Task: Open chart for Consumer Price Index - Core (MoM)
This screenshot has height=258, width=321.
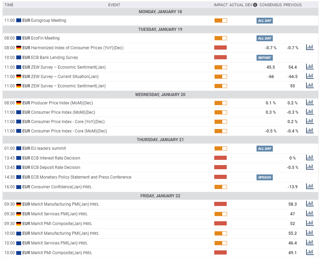Action: tap(310, 131)
